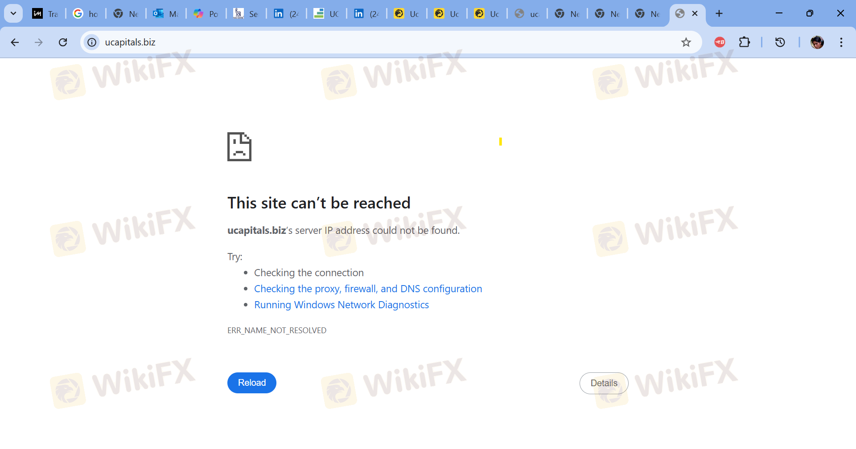The image size is (856, 449).
Task: Switch to the Outlook mail tab
Action: click(166, 14)
